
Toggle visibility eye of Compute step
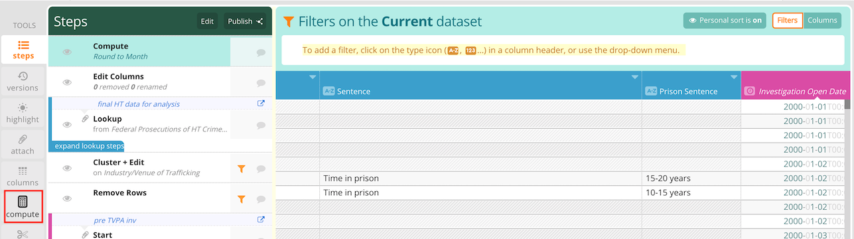67,52
